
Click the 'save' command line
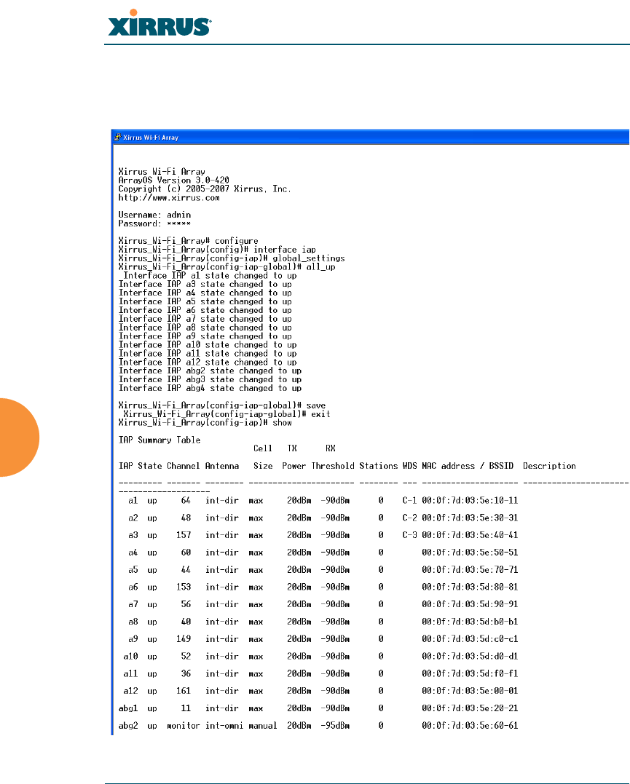click(x=222, y=405)
